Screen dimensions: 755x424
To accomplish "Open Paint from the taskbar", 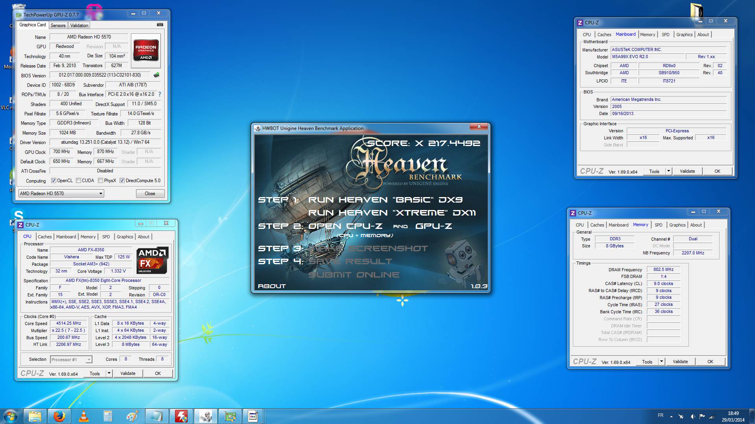I will tap(132, 416).
